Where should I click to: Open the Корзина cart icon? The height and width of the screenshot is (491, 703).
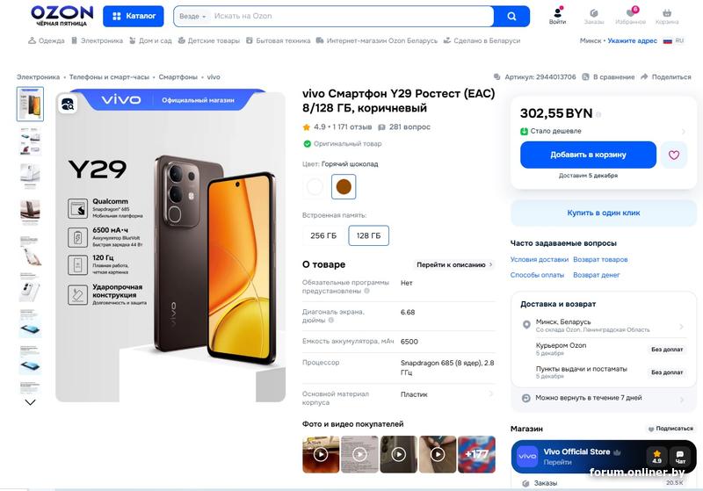pos(667,15)
